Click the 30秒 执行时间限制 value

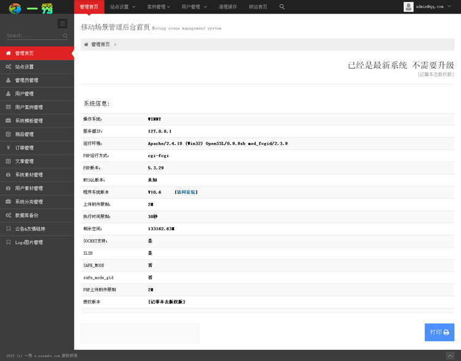(x=152, y=217)
